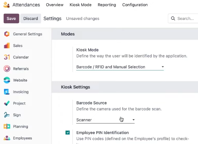Select the Sales bar chart icon

7,46
